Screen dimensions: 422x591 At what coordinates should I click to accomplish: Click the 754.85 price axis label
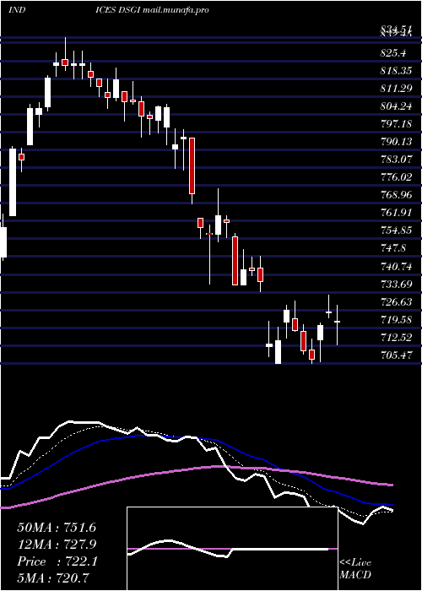click(x=395, y=230)
